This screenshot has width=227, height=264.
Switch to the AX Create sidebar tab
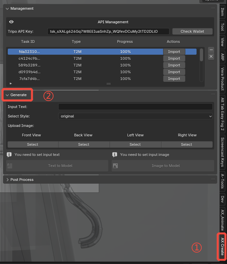point(223,246)
